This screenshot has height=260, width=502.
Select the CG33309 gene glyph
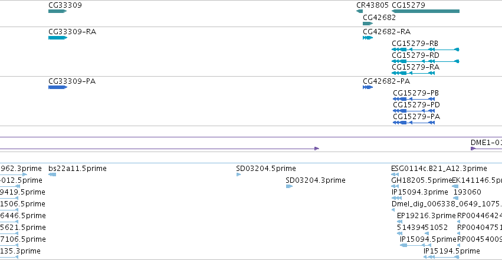click(58, 11)
